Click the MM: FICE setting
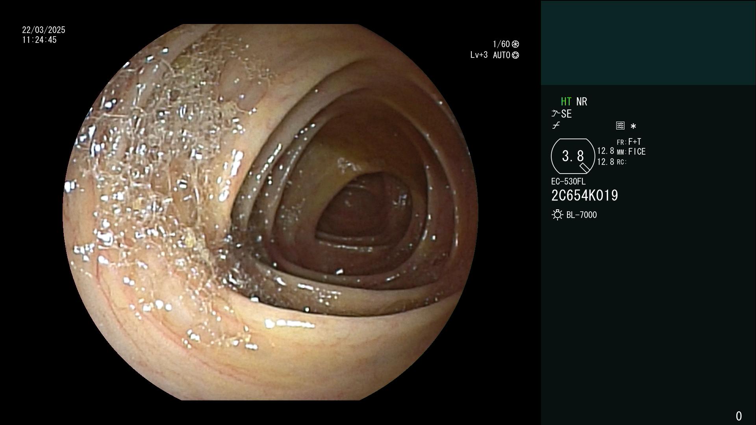This screenshot has height=425, width=756. tap(631, 152)
